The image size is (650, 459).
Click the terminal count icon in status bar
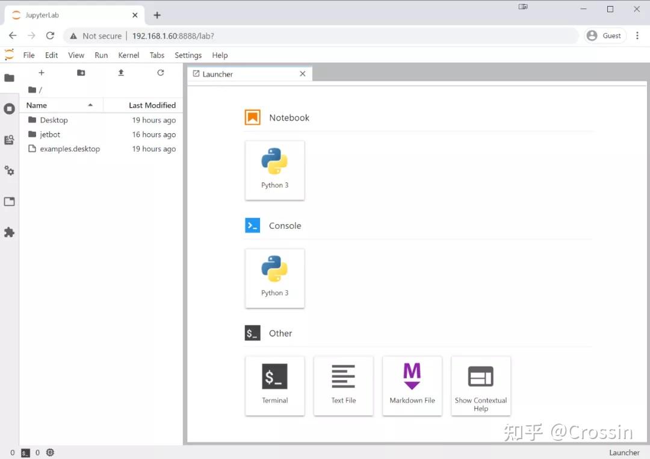pyautogui.click(x=26, y=453)
